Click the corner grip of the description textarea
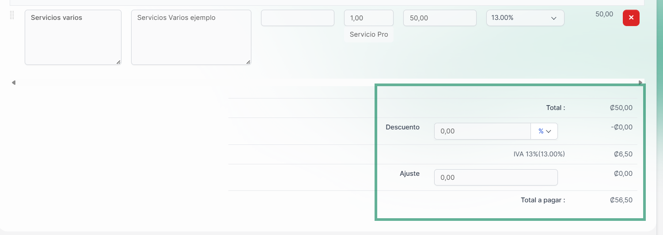The width and height of the screenshot is (663, 235). tap(248, 62)
